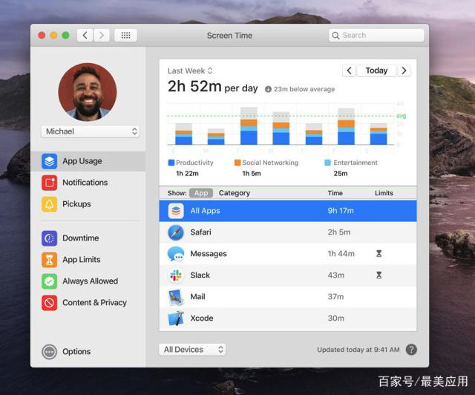Select the Mail row name
The image size is (475, 395).
[x=197, y=297]
